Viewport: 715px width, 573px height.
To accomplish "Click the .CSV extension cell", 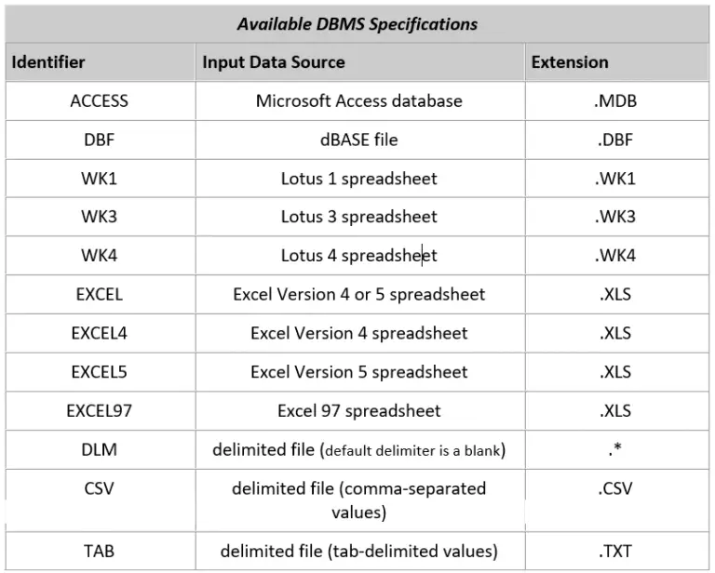I will (614, 487).
